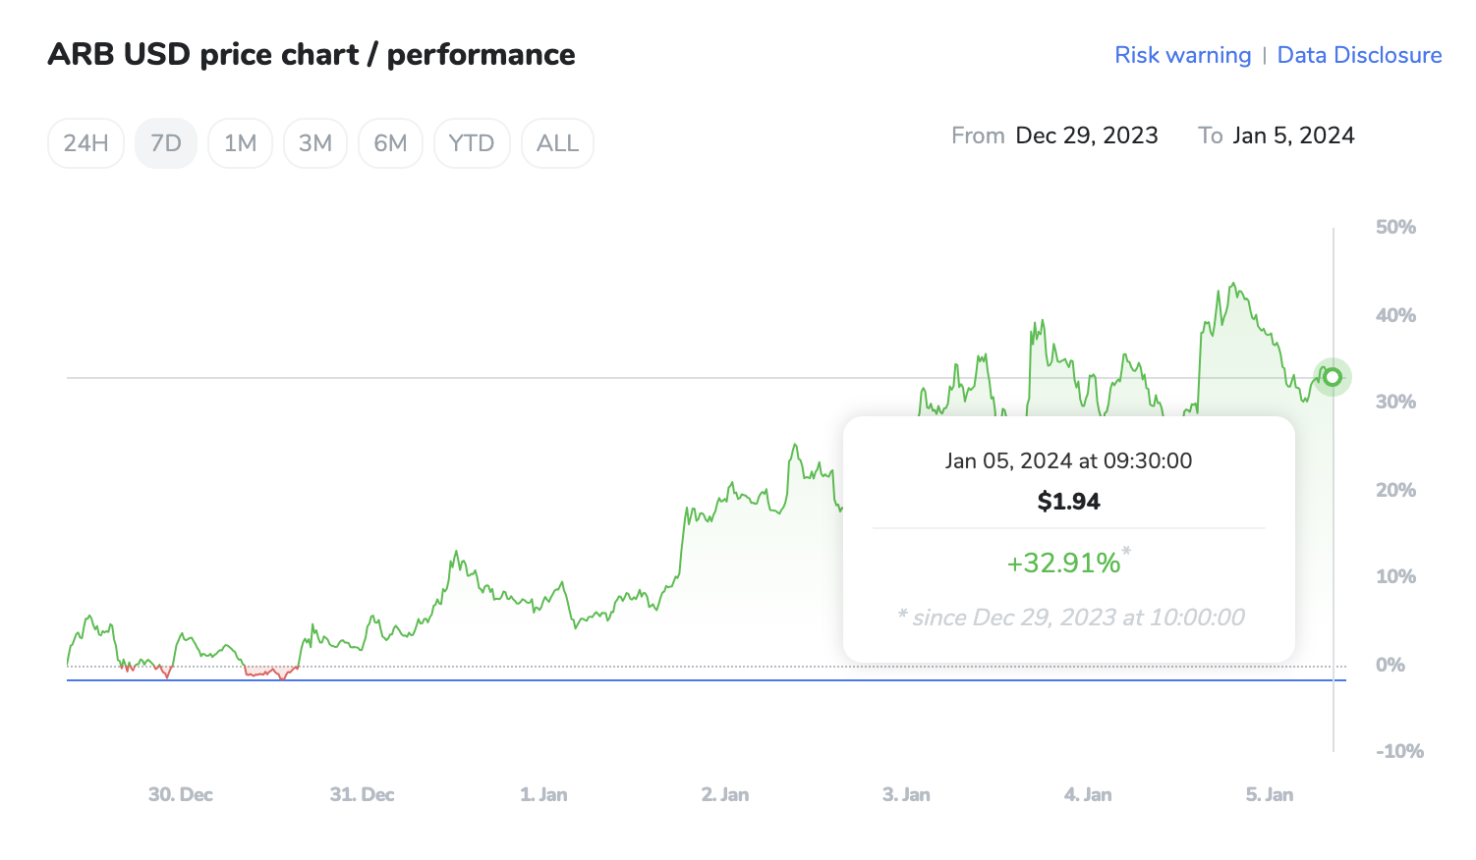Click the 4. Jan axis label
Screen dimensions: 1476x860
1088,794
